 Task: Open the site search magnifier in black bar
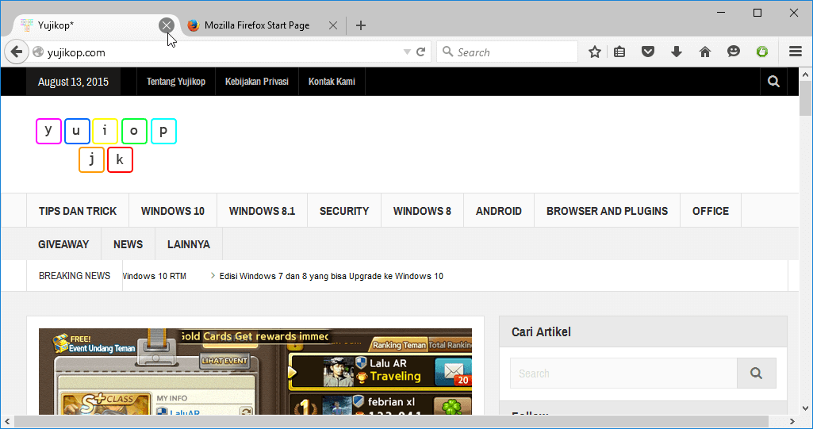[773, 82]
